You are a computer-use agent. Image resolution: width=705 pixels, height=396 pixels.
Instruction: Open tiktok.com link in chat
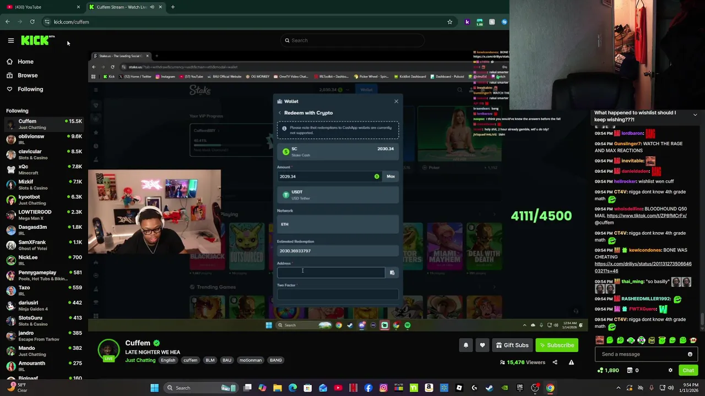pyautogui.click(x=646, y=216)
